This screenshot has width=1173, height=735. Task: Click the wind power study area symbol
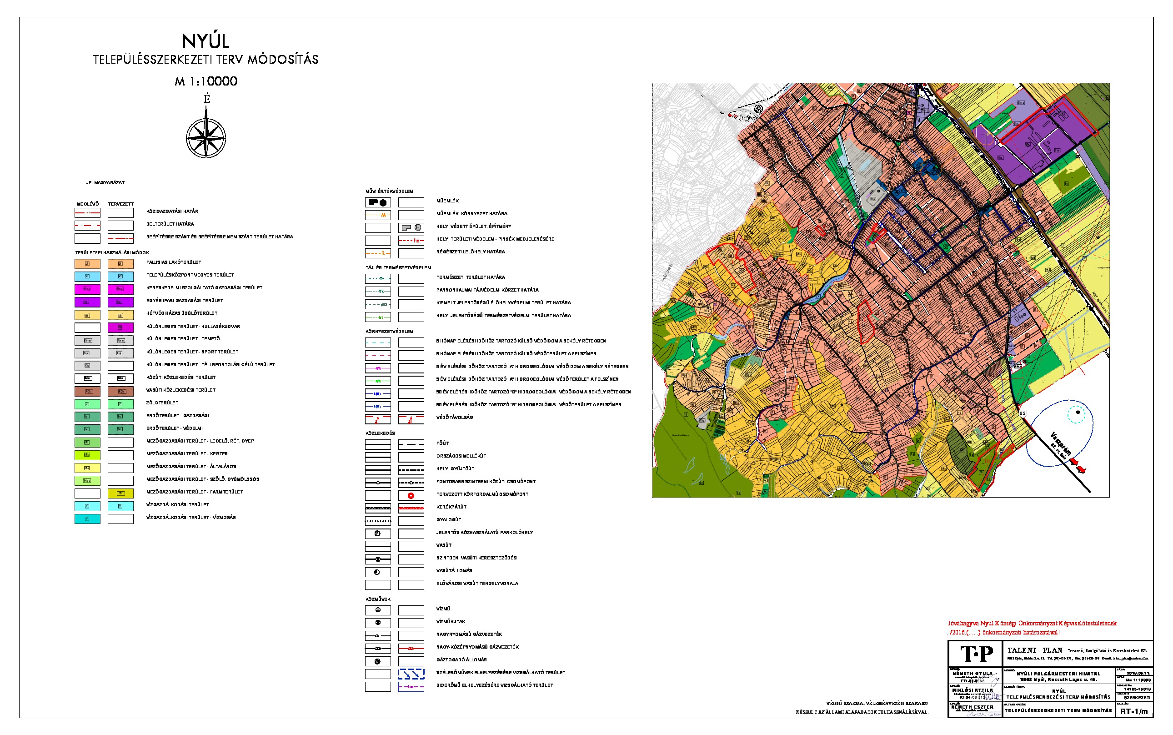click(x=411, y=674)
